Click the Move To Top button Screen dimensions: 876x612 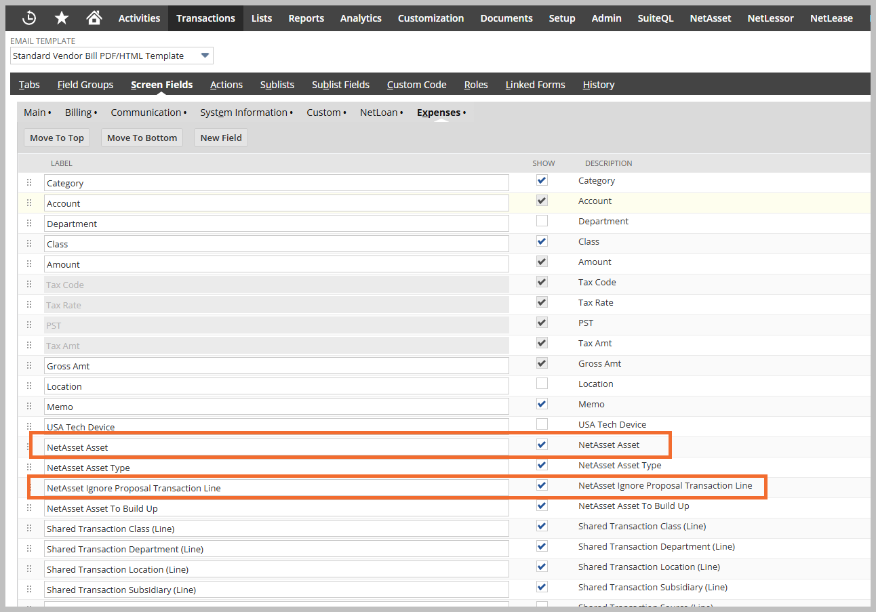[x=57, y=138]
